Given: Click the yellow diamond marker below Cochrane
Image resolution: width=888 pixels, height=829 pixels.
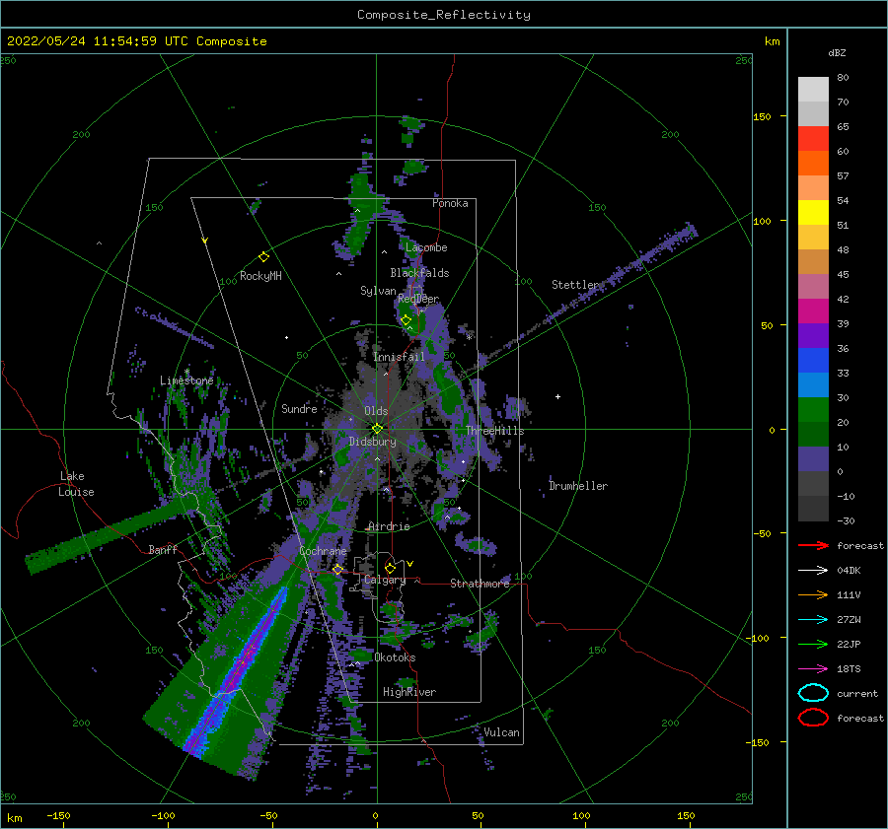Looking at the screenshot, I should [x=337, y=569].
